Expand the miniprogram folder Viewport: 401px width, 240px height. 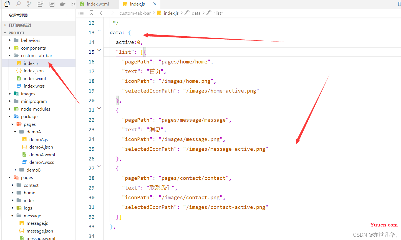[x=38, y=101]
